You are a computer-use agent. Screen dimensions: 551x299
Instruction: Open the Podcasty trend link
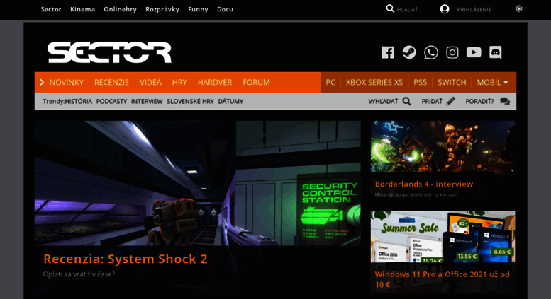click(x=111, y=102)
